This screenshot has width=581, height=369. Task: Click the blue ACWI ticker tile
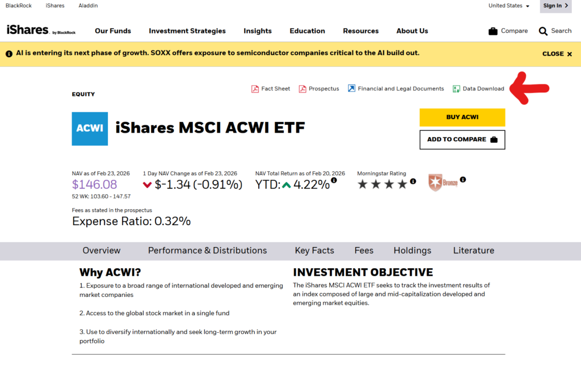[x=90, y=129]
